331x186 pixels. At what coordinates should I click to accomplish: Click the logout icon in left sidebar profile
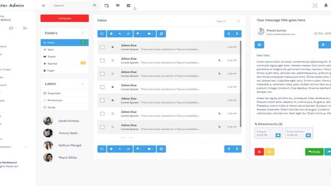click(x=25, y=28)
